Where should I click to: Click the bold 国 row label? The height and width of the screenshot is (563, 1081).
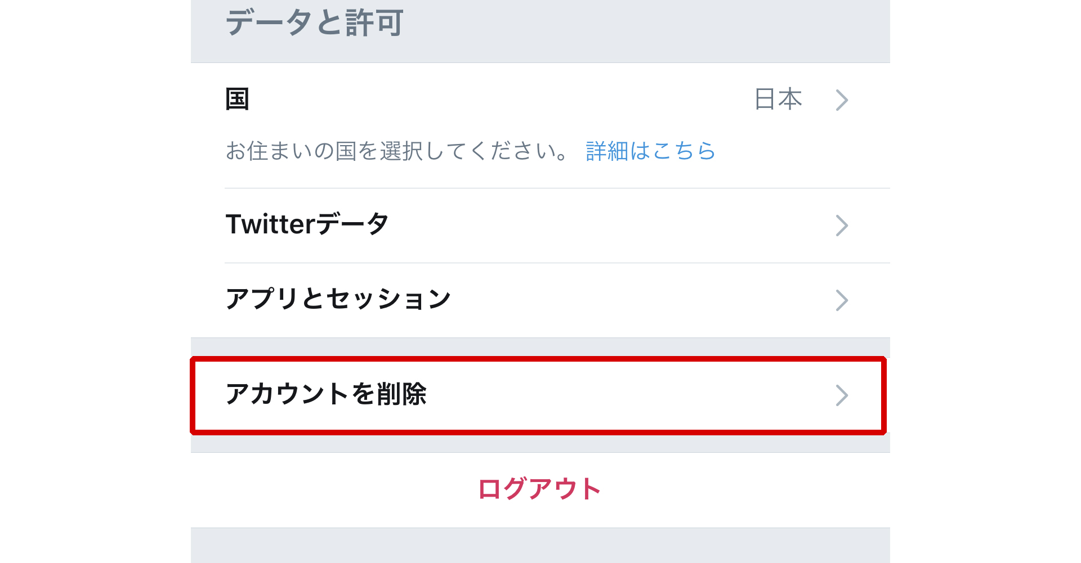237,100
